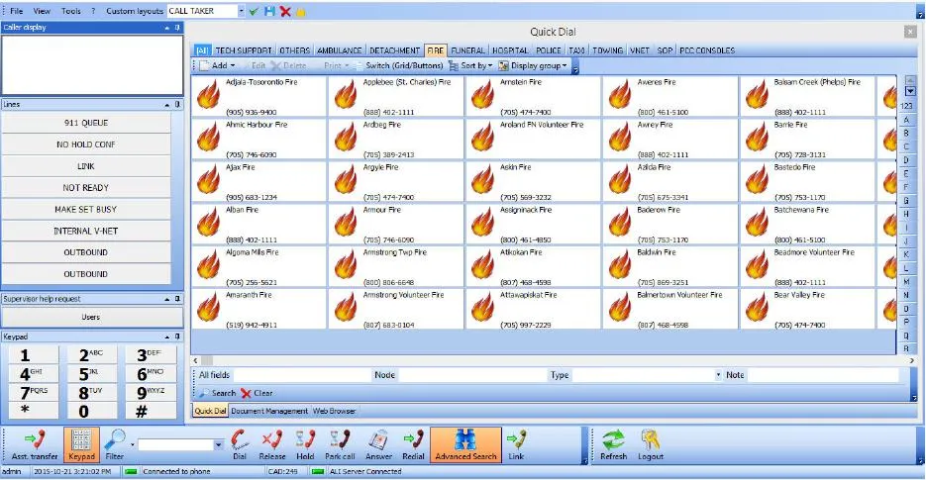Image resolution: width=926 pixels, height=480 pixels.
Task: Apply layout with green checkmark icon
Action: tap(254, 11)
